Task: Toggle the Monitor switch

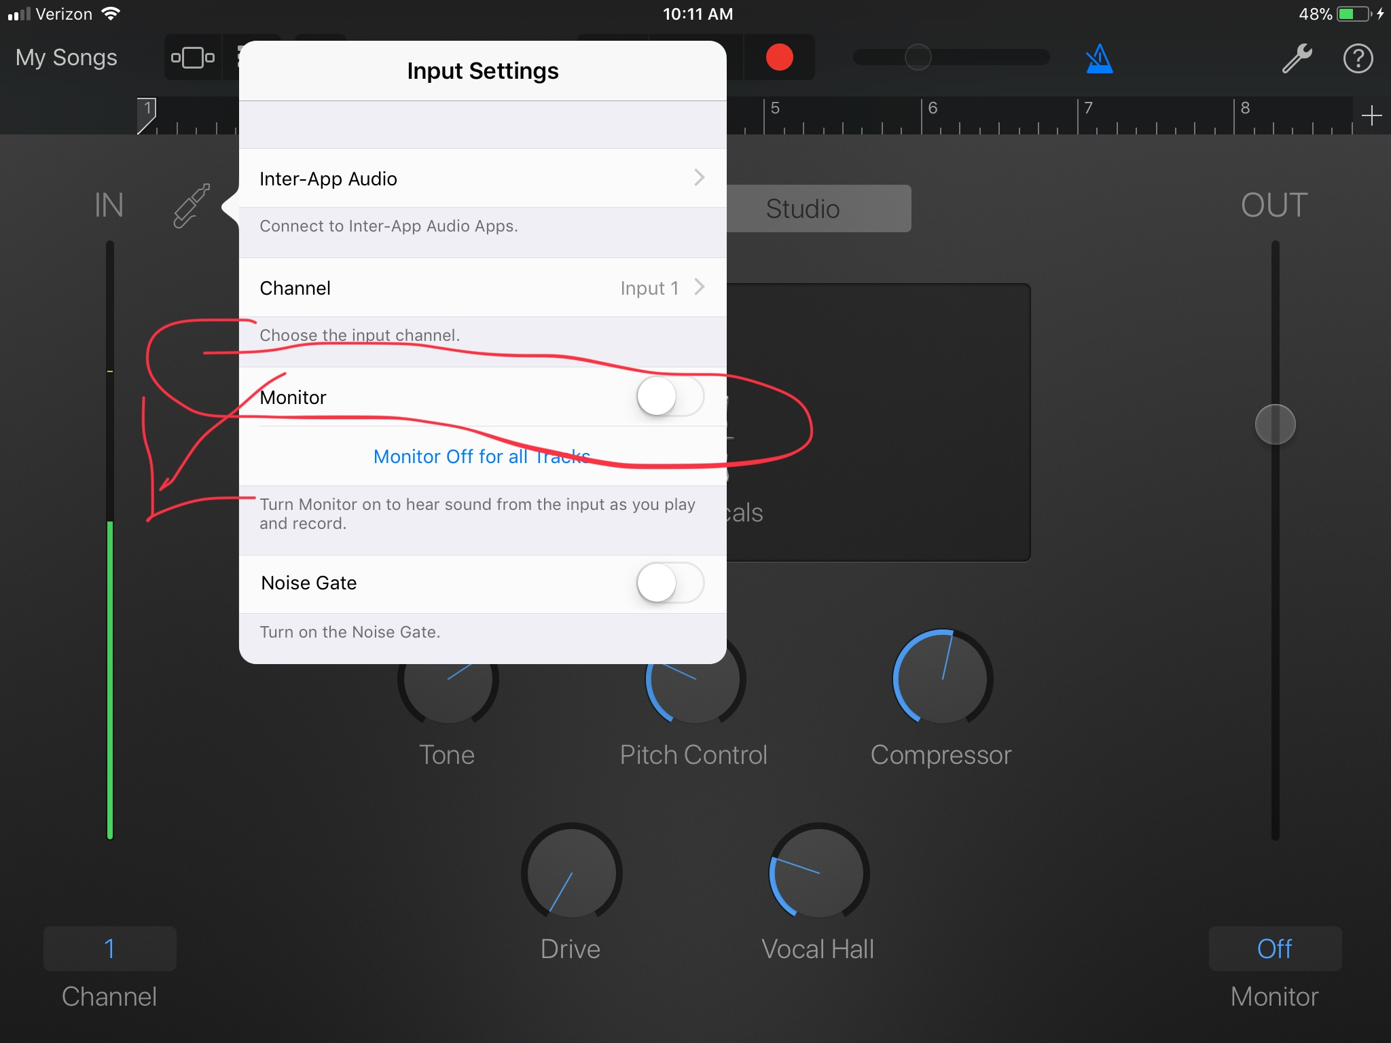Action: click(670, 397)
